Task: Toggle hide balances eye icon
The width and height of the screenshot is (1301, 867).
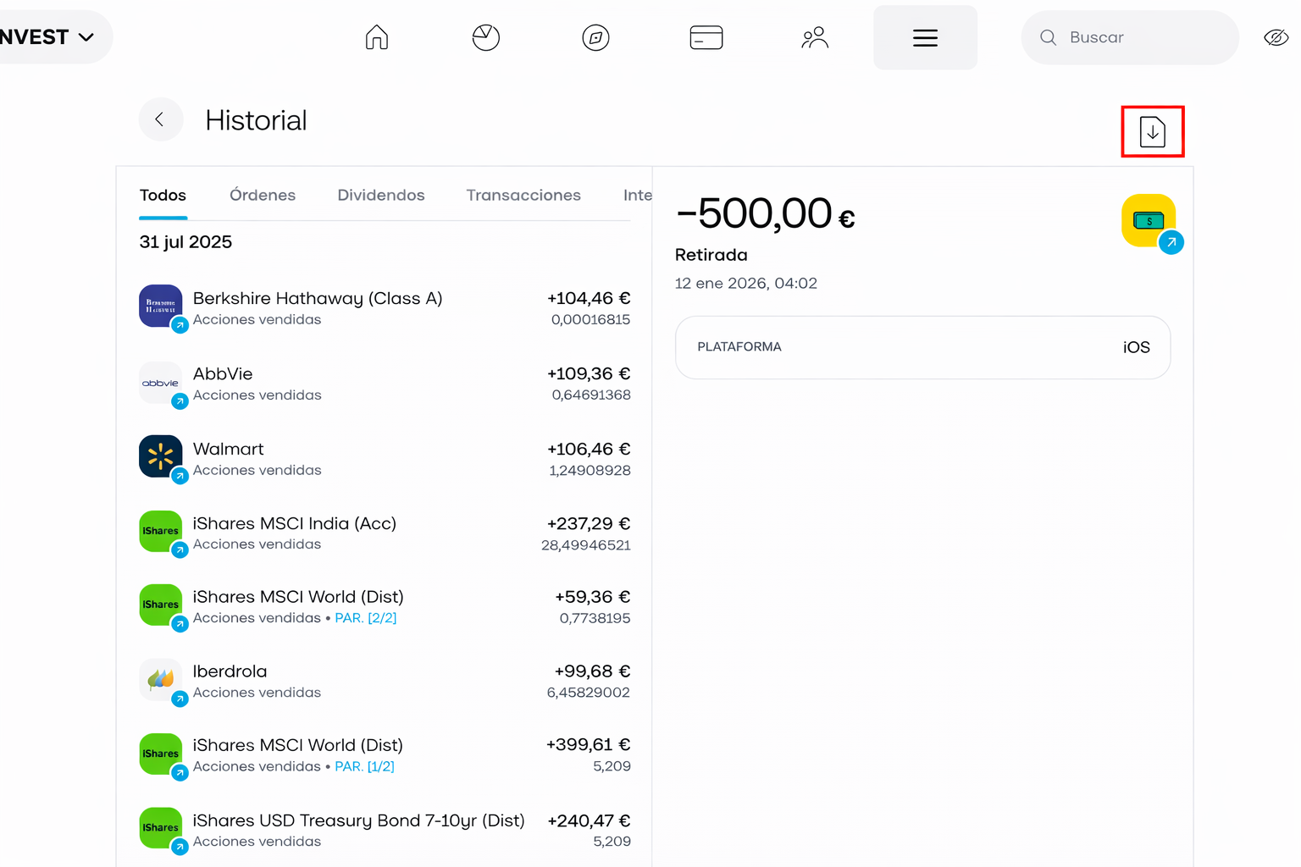Action: [1275, 37]
